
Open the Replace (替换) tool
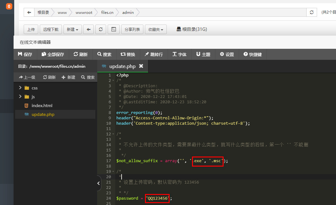pyautogui.click(x=128, y=54)
